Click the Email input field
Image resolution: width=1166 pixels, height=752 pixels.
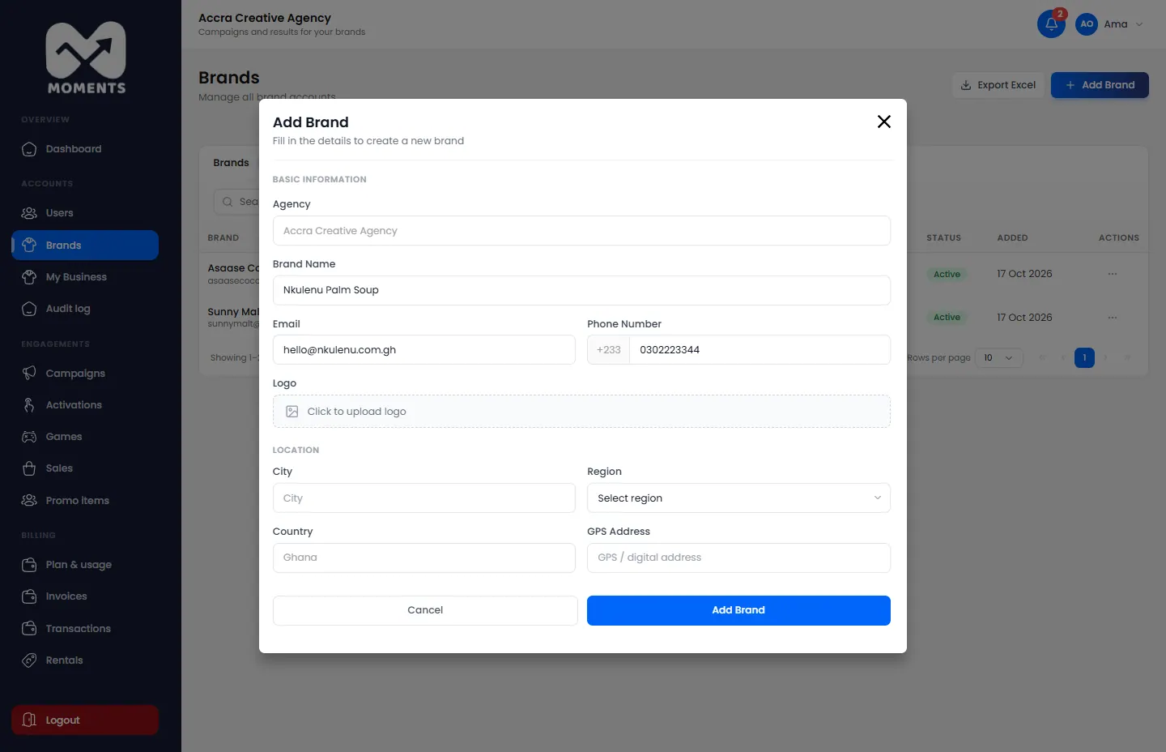(424, 350)
